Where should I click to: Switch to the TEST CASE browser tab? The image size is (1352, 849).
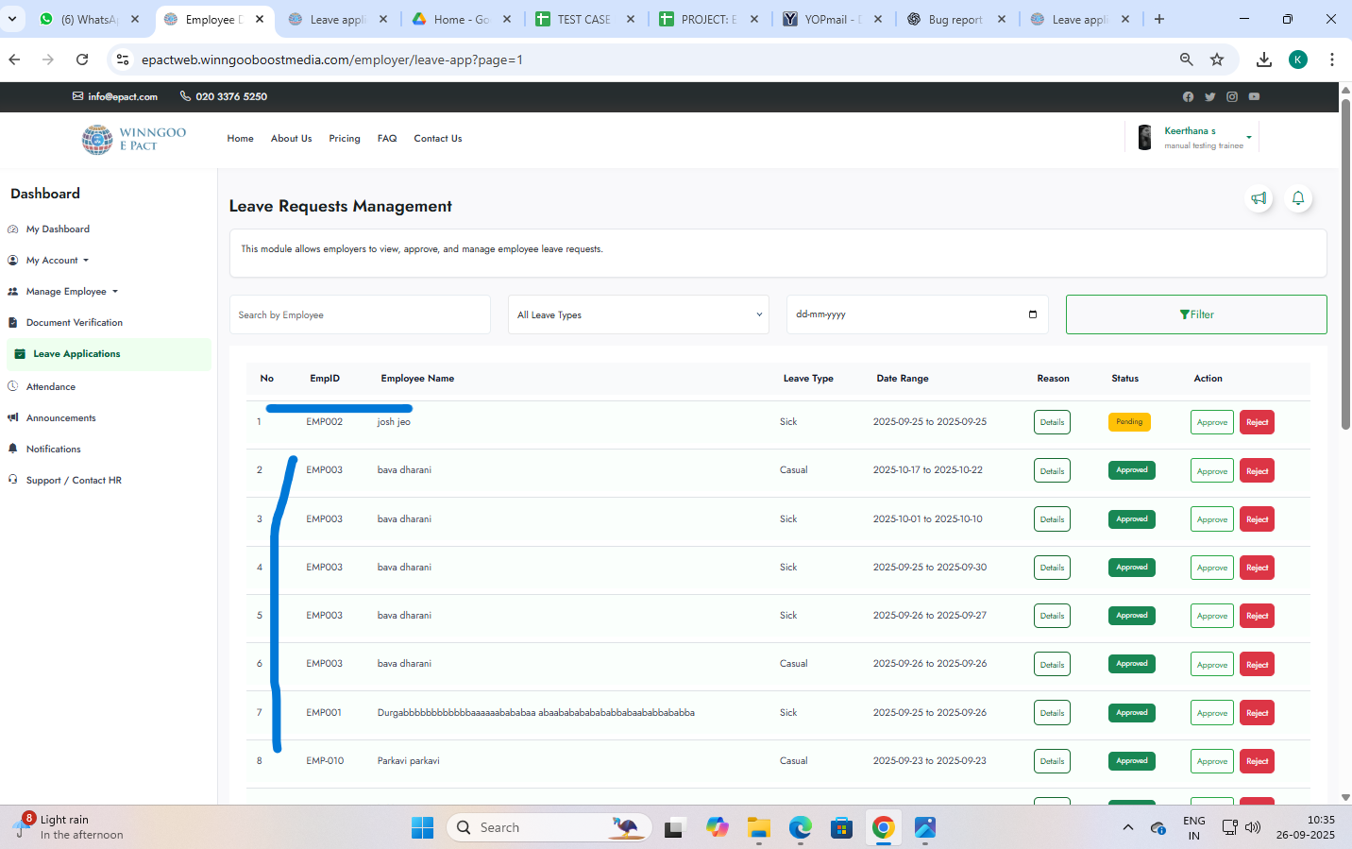coord(583,19)
